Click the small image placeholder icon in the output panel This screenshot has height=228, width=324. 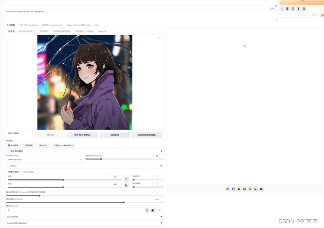(244, 46)
